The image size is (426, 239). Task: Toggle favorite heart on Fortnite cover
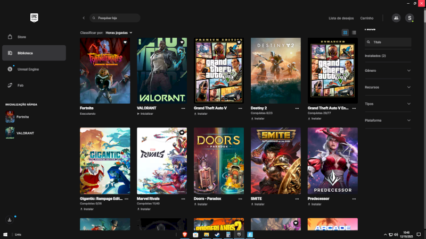125,42
